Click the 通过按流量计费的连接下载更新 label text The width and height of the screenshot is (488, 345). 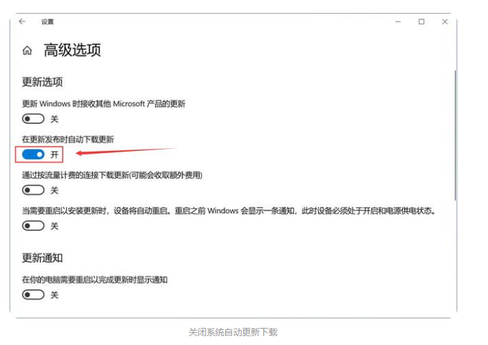coord(113,175)
